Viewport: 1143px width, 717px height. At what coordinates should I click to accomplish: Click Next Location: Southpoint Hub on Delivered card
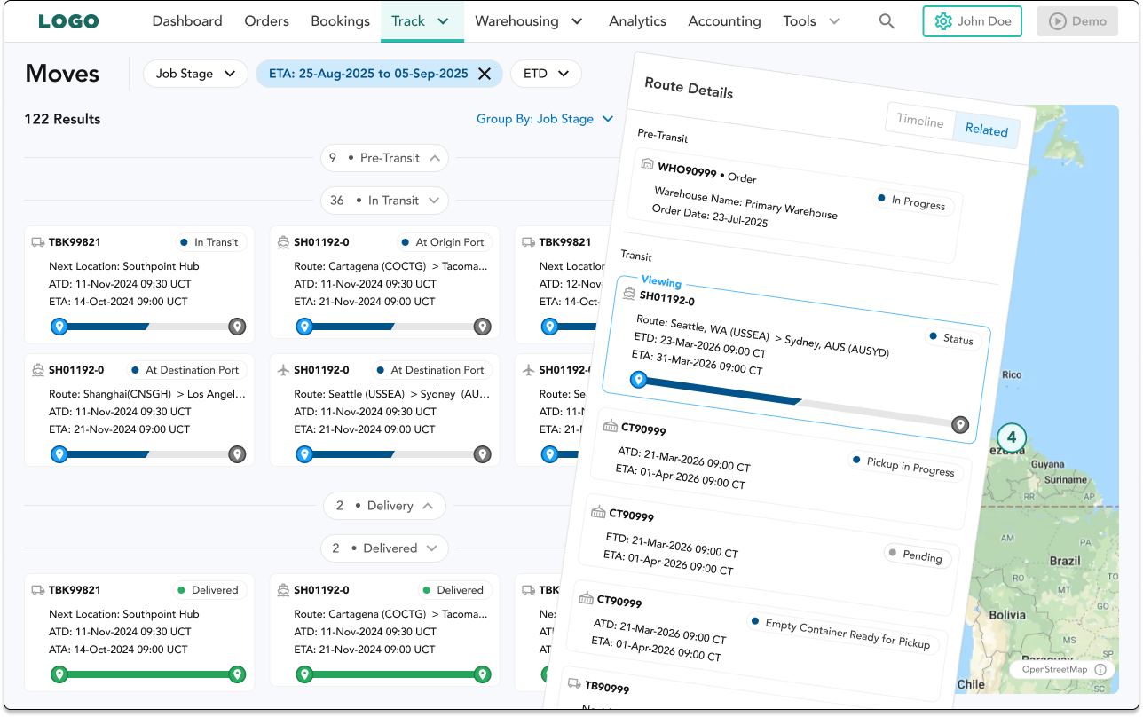pos(124,614)
